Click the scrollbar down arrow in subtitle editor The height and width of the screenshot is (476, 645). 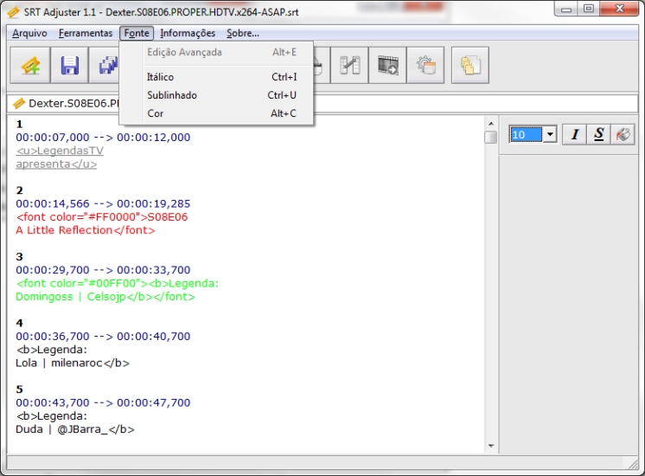pyautogui.click(x=490, y=446)
